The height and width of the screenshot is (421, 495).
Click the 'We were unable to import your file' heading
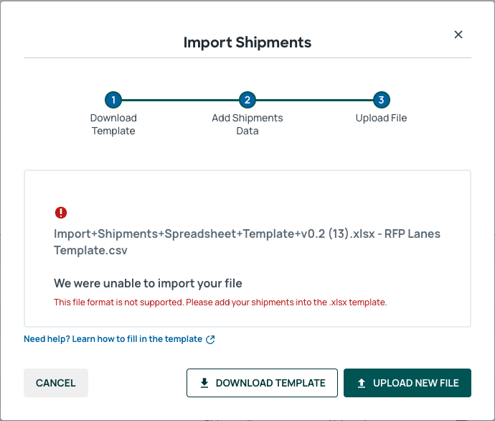148,283
